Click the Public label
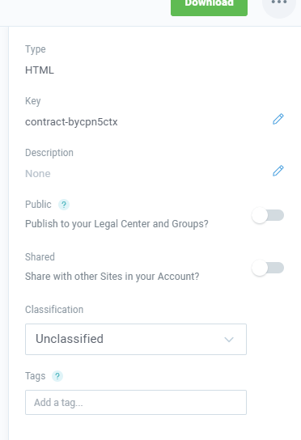The image size is (301, 440). point(38,205)
